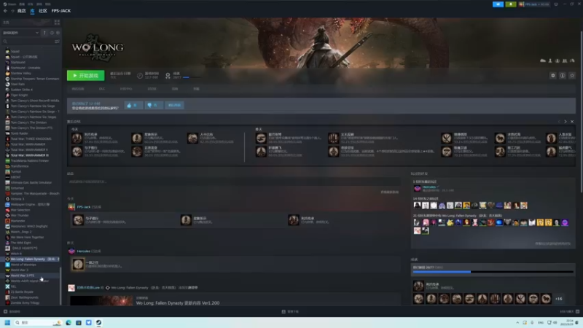Open the games and software filter dropdown
Viewport: 583px width, 328px height.
point(20,33)
